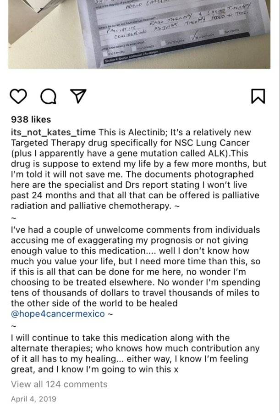Tap the medical form post photo
Screen dimensions: 280x413
point(139,34)
